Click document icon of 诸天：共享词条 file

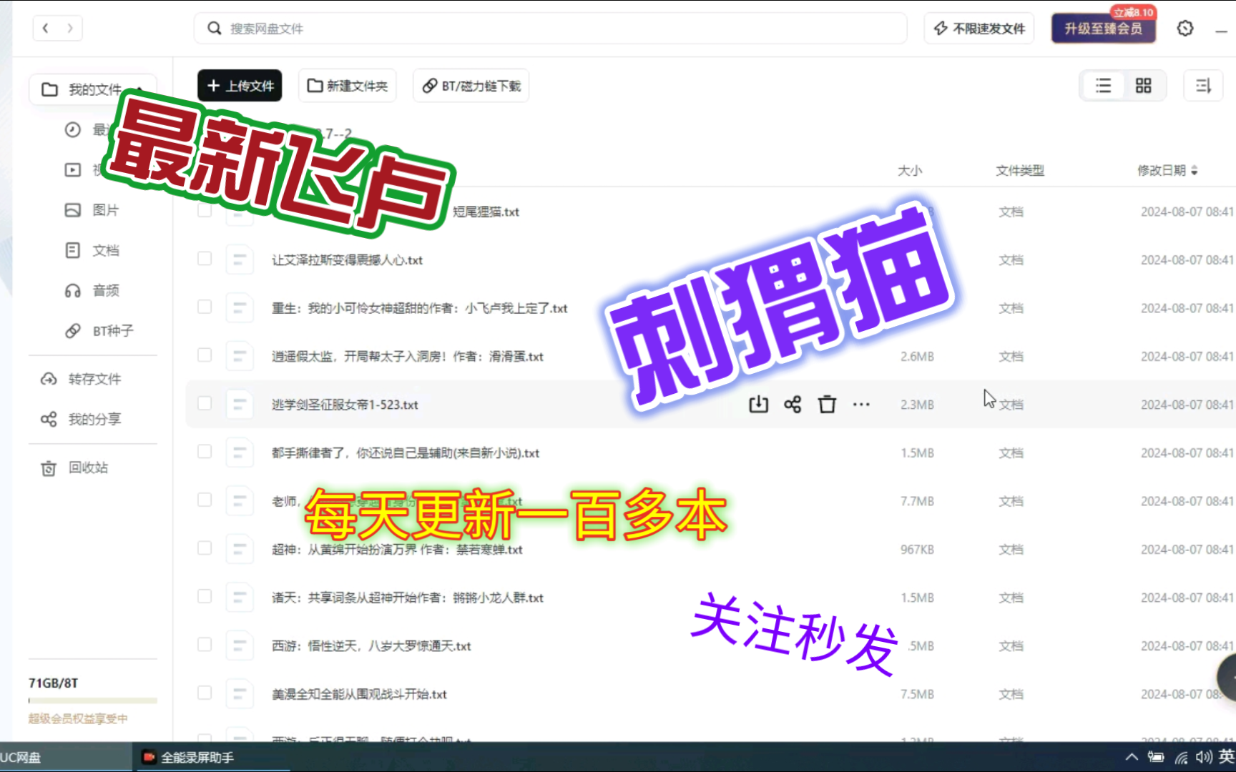[240, 598]
